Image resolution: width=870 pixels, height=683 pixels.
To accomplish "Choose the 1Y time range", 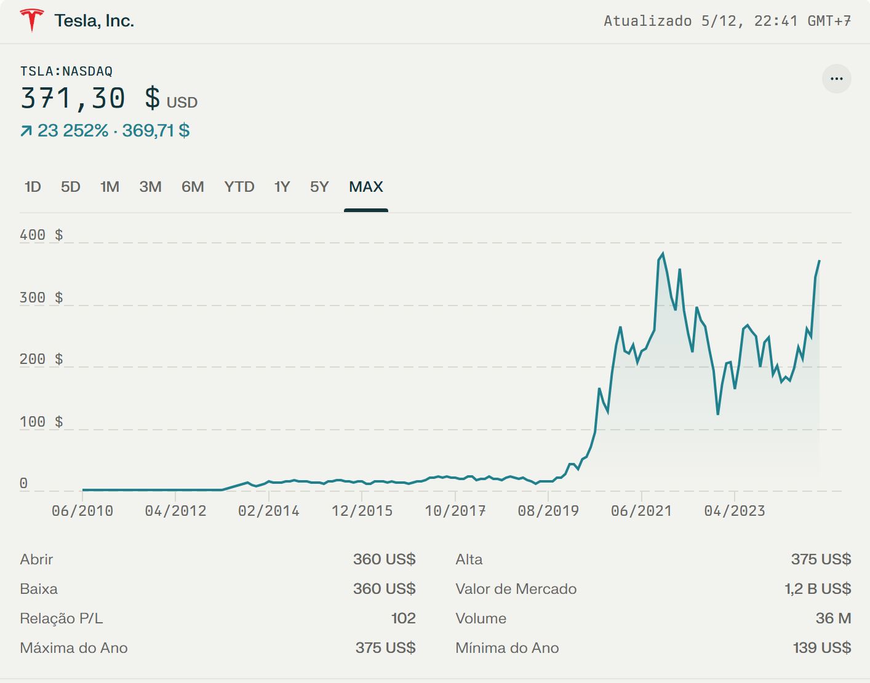I will point(282,187).
